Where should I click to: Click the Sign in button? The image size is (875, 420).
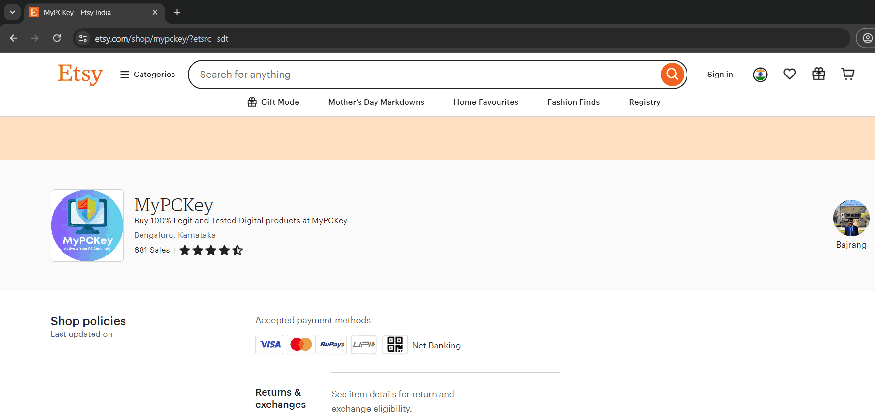pos(720,75)
